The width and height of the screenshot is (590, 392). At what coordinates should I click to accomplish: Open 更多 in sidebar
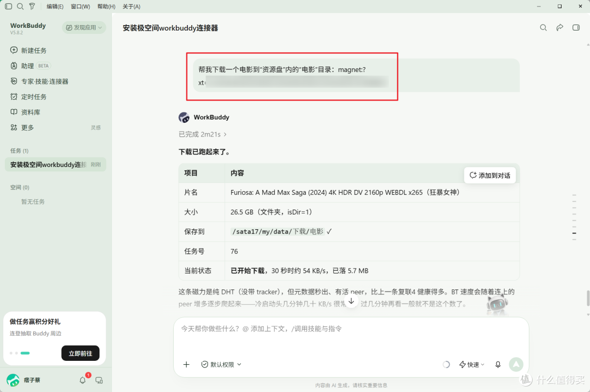[22, 128]
